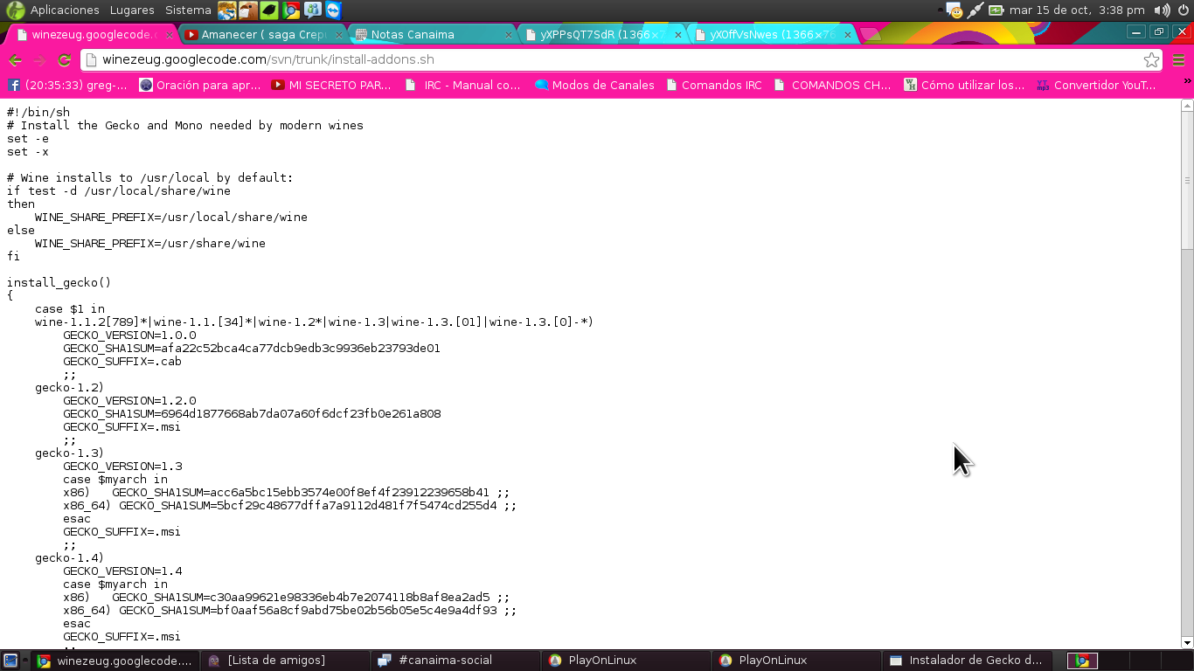Open the battery status indicator
The width and height of the screenshot is (1194, 671).
tap(996, 10)
